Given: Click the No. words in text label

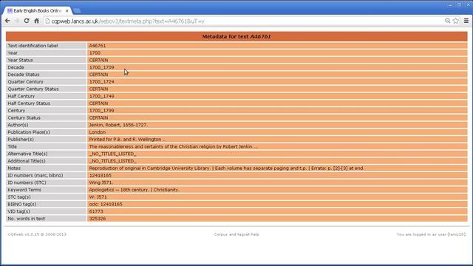Looking at the screenshot, I should click(x=27, y=219).
